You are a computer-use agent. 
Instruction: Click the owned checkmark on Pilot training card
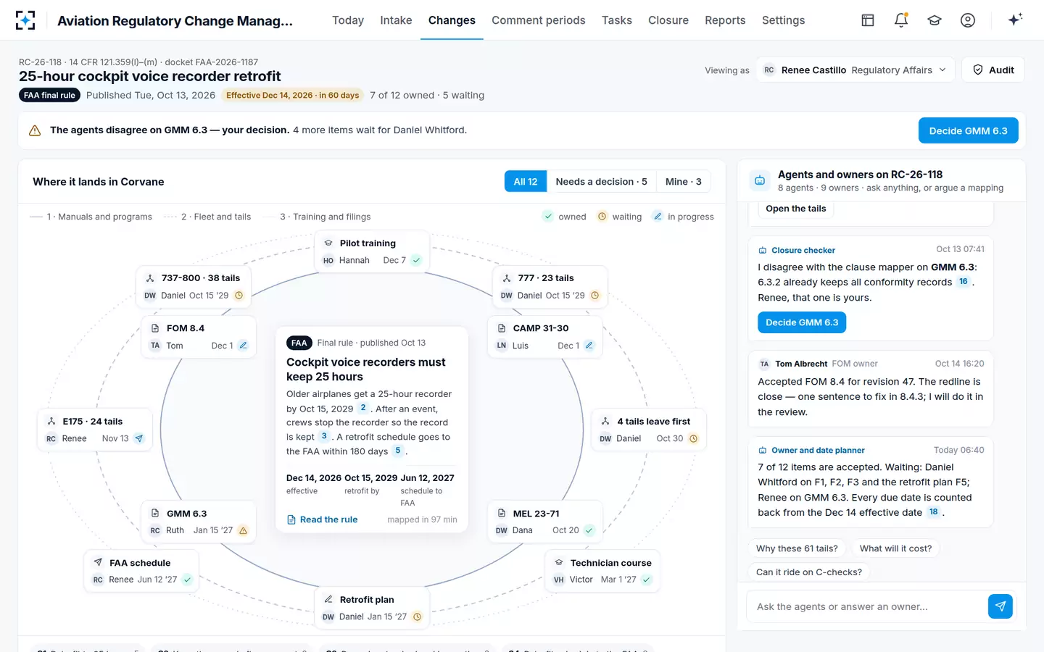coord(416,260)
